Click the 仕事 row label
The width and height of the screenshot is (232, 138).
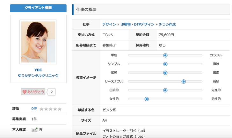(86, 25)
